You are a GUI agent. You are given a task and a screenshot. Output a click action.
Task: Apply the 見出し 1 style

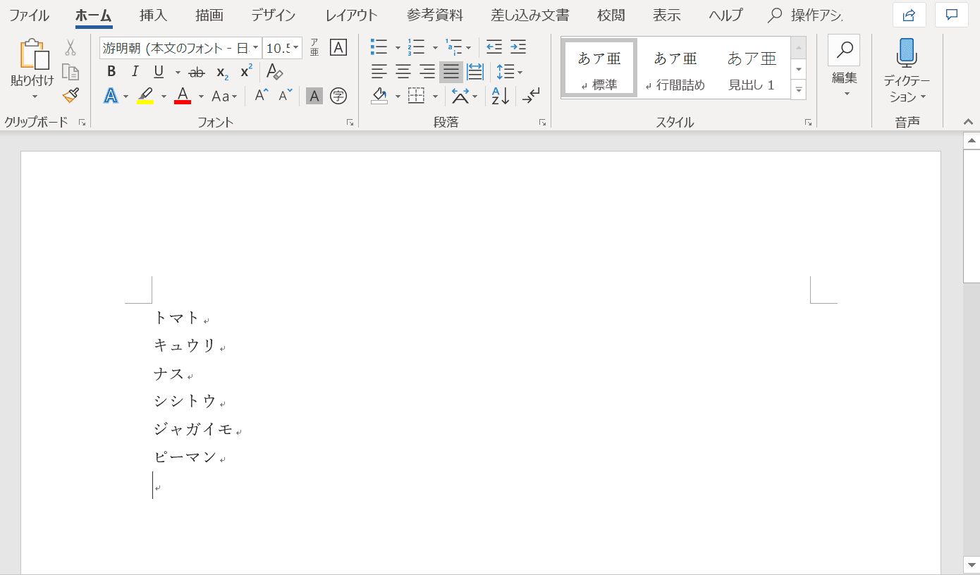tap(752, 68)
